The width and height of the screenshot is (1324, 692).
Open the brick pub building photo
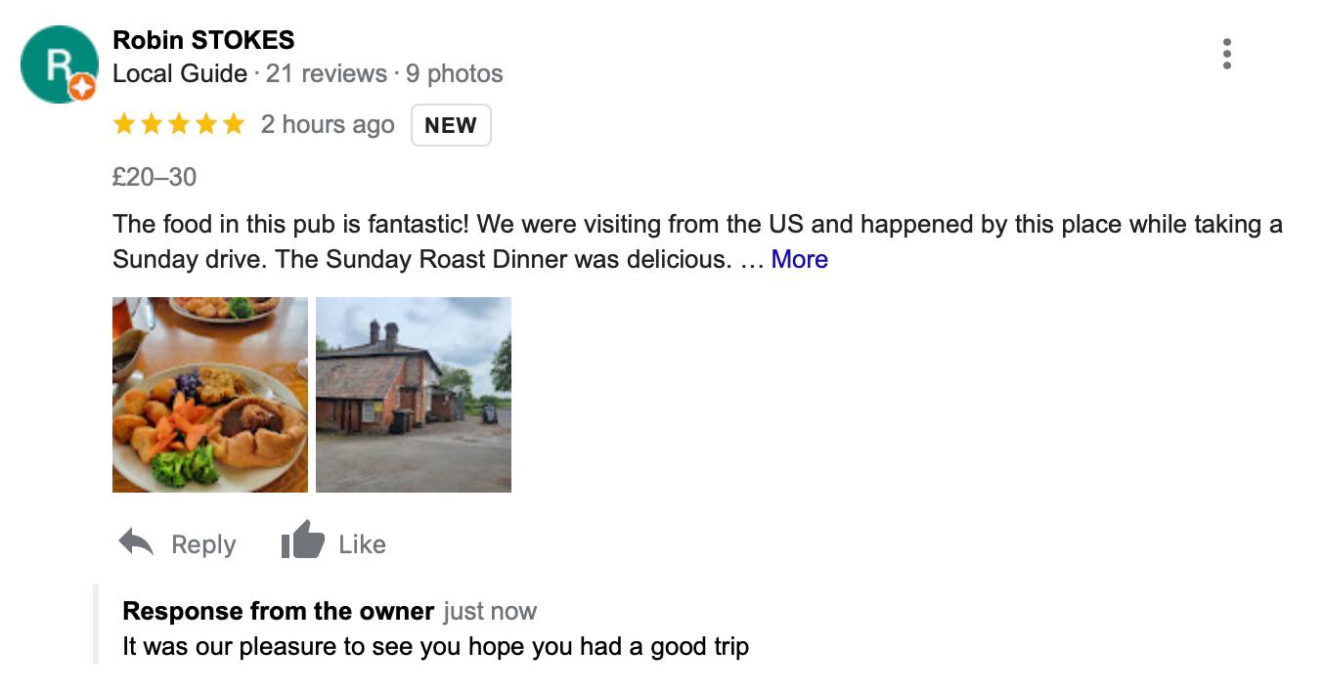pos(414,394)
